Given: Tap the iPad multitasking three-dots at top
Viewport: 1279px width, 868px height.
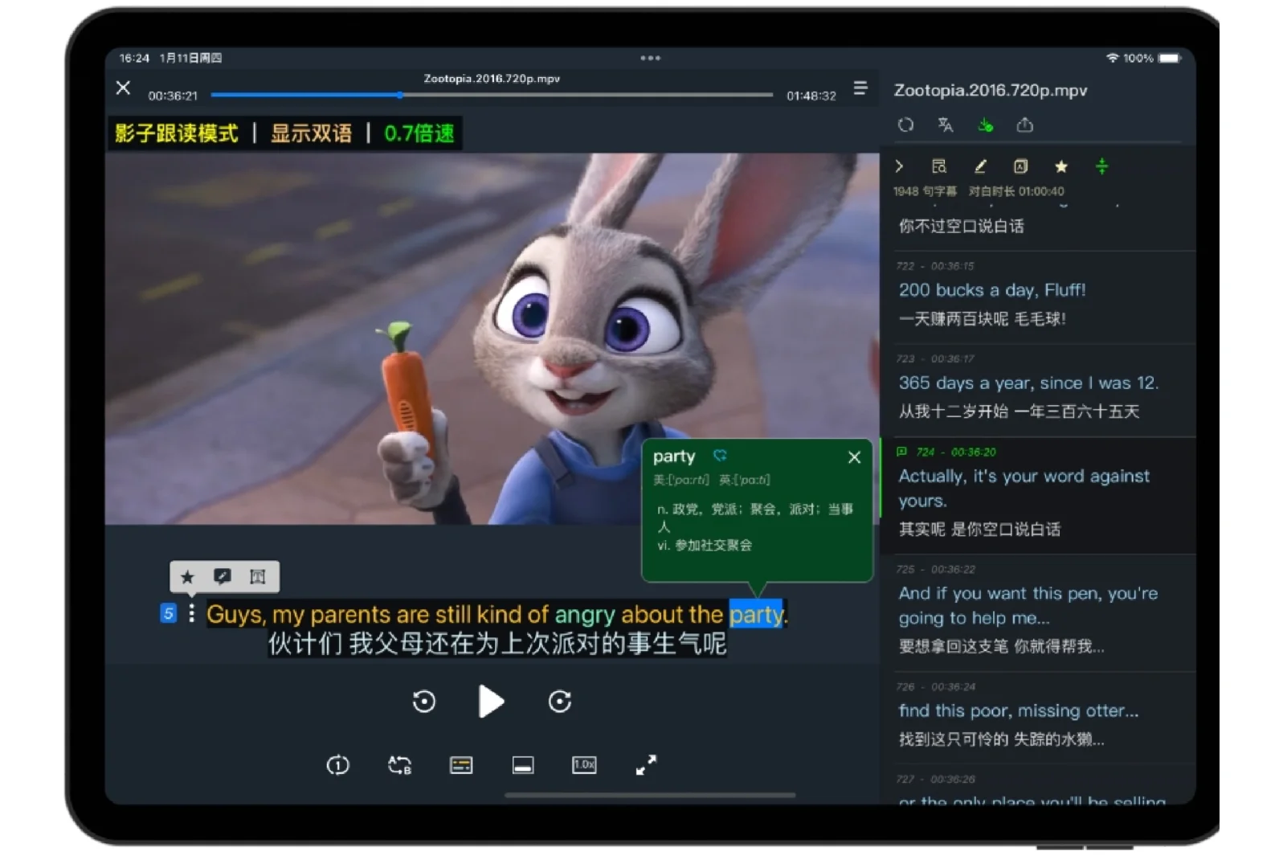Looking at the screenshot, I should coord(651,58).
